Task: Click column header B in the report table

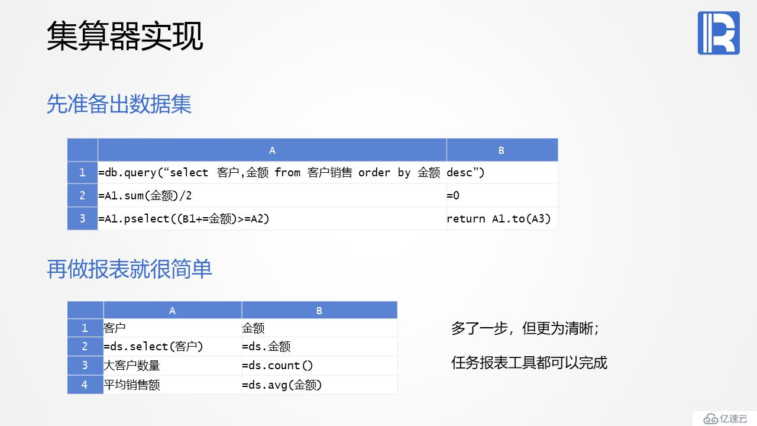Action: [319, 311]
